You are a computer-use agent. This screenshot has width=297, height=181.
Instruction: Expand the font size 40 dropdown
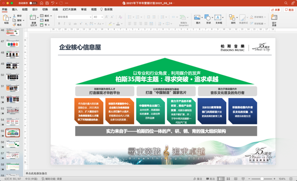point(102,17)
